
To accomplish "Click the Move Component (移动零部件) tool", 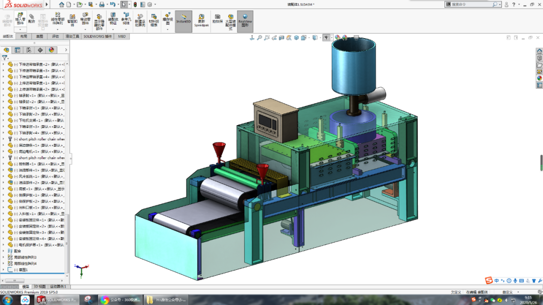I will coord(85,19).
